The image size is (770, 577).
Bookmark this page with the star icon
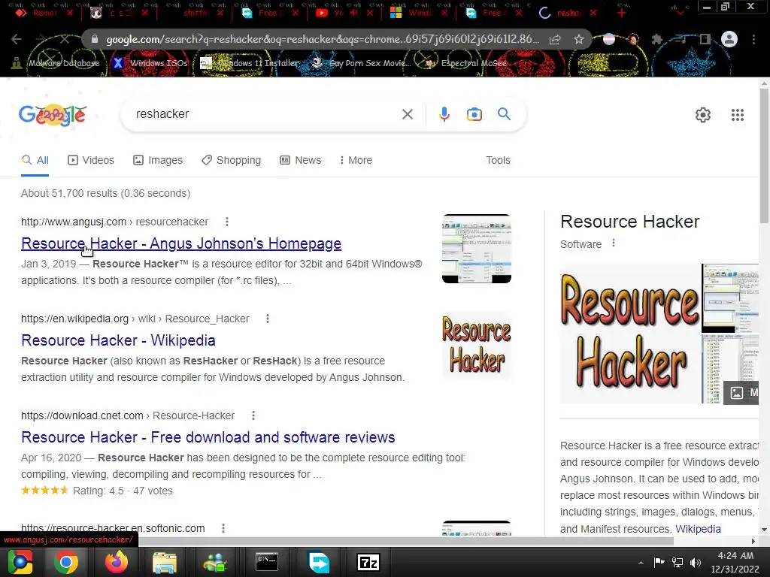pyautogui.click(x=579, y=39)
